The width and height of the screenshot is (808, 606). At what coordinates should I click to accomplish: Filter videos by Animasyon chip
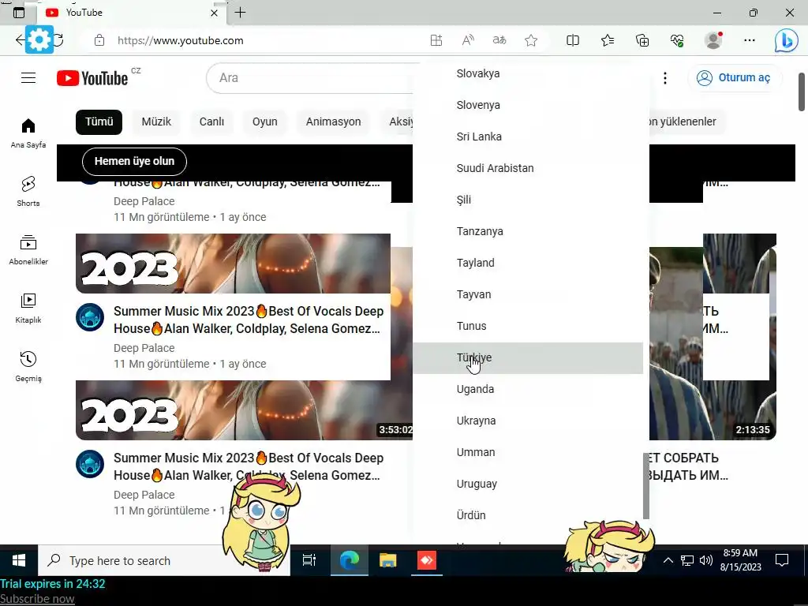334,122
